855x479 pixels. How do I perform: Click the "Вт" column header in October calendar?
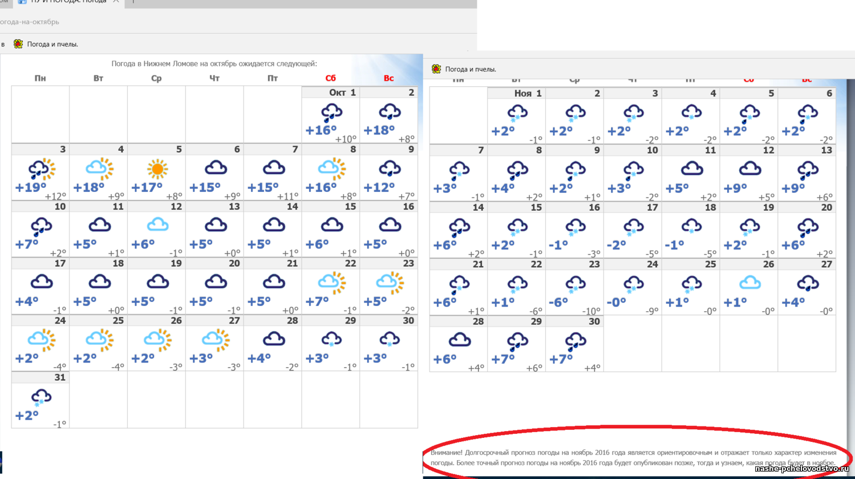click(x=98, y=78)
